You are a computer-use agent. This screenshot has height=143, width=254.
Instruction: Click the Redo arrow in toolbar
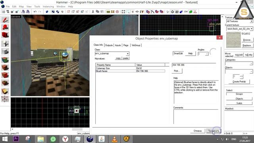pos(40,12)
